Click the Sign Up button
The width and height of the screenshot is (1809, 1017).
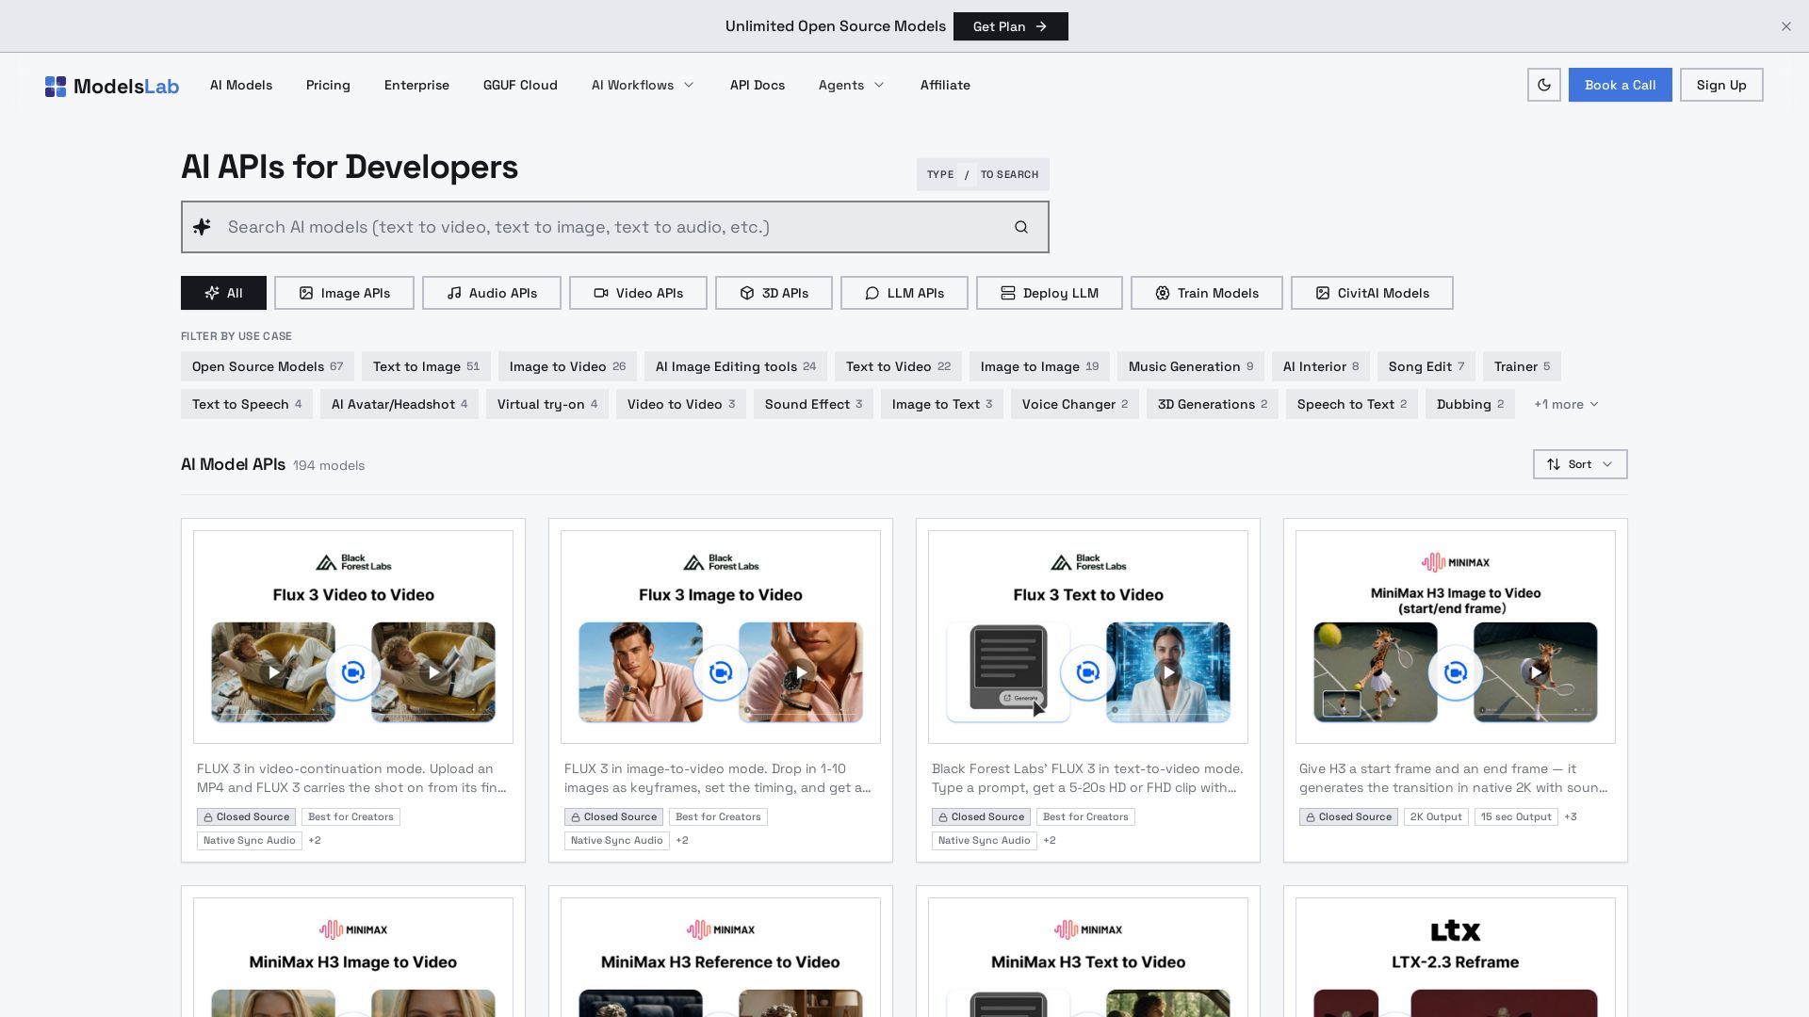(1721, 85)
